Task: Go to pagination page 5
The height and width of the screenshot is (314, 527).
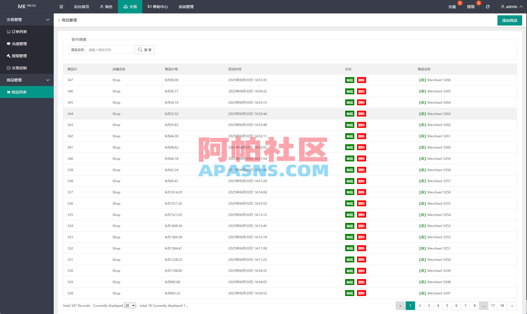Action: click(447, 305)
